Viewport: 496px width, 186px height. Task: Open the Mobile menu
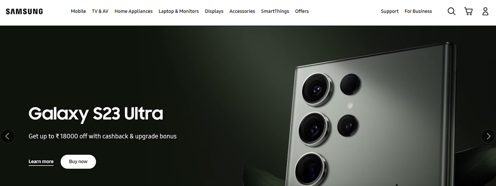78,11
